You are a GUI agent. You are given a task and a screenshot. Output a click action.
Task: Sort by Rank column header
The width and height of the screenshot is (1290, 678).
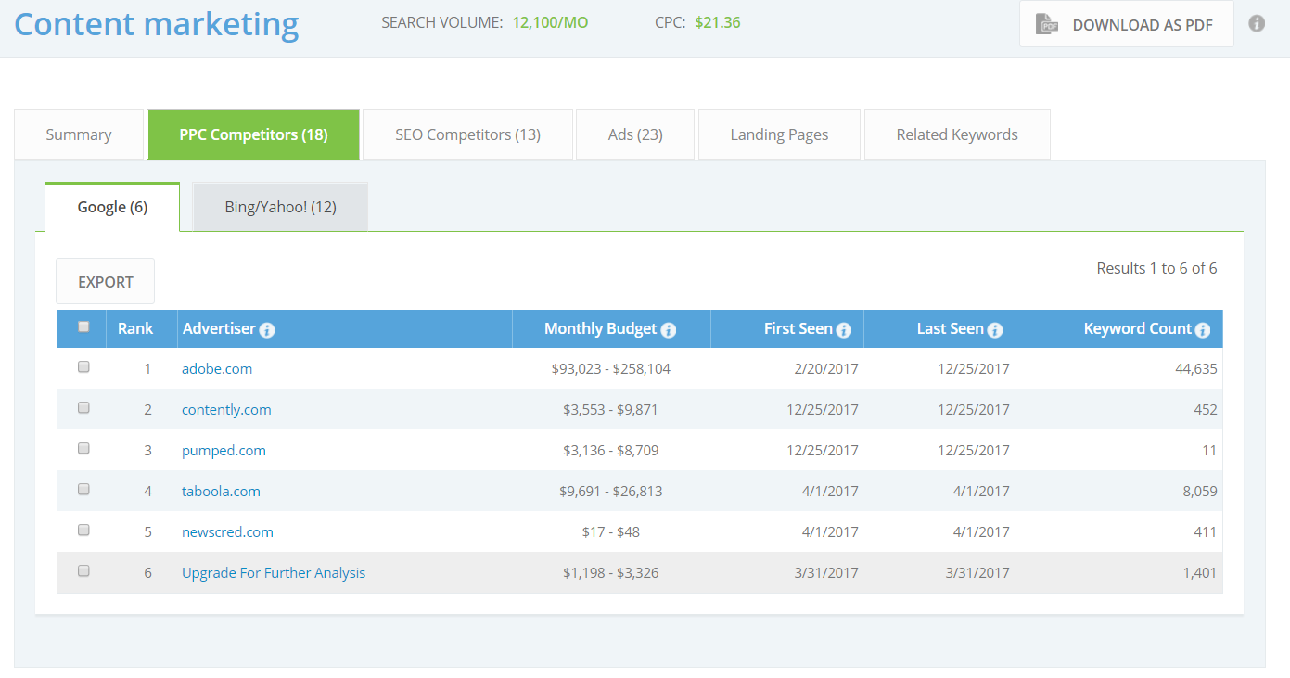pos(135,328)
